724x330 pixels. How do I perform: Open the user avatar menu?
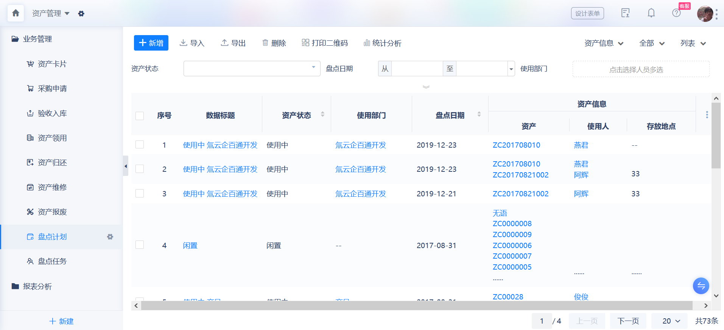pos(705,14)
